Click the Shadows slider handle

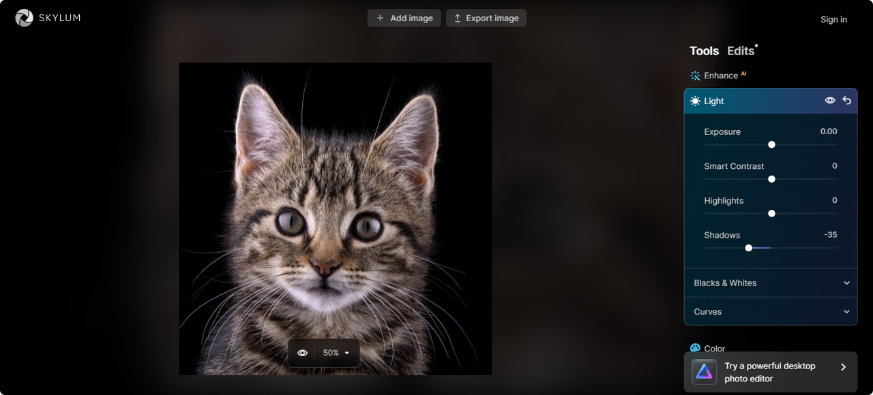(748, 248)
